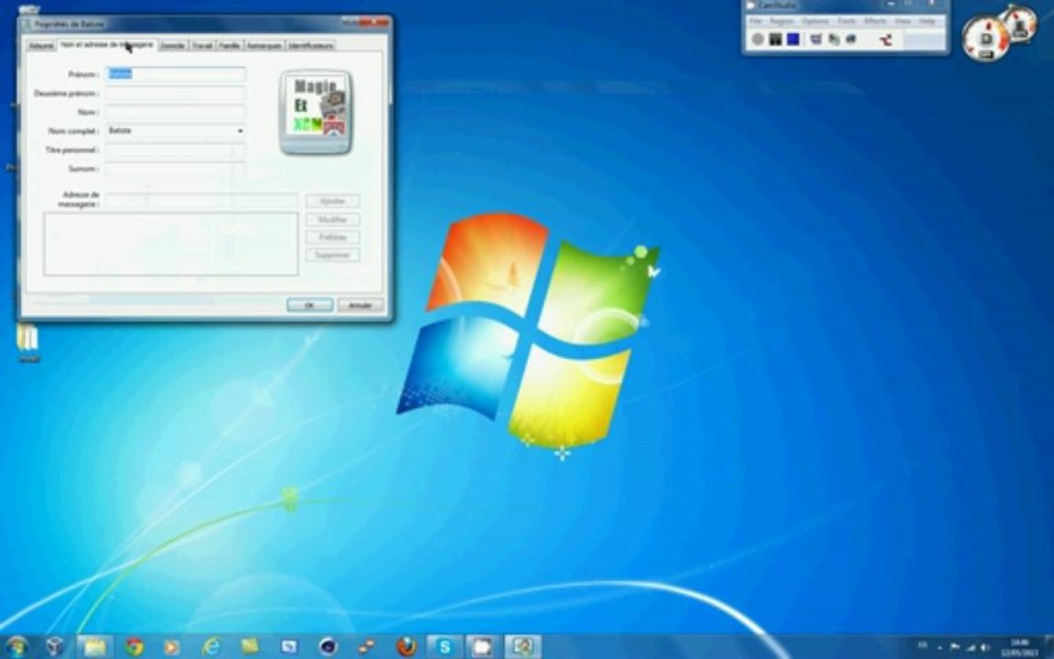
Task: Click the CamStudio pause recording icon
Action: pos(775,39)
